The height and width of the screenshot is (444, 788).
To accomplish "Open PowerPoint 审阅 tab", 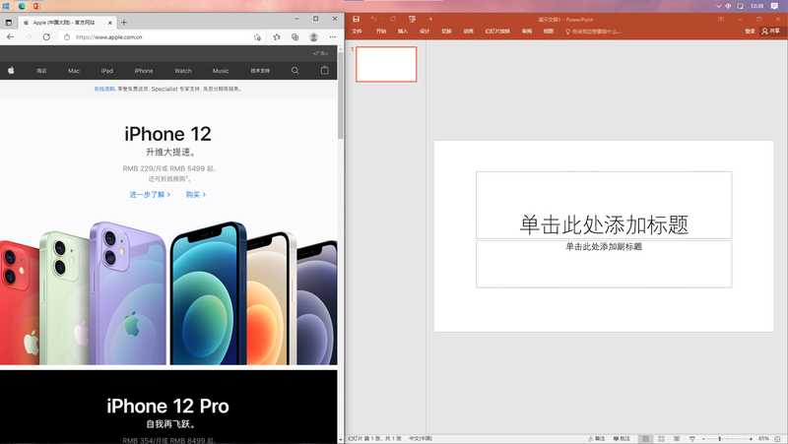I will click(x=527, y=32).
